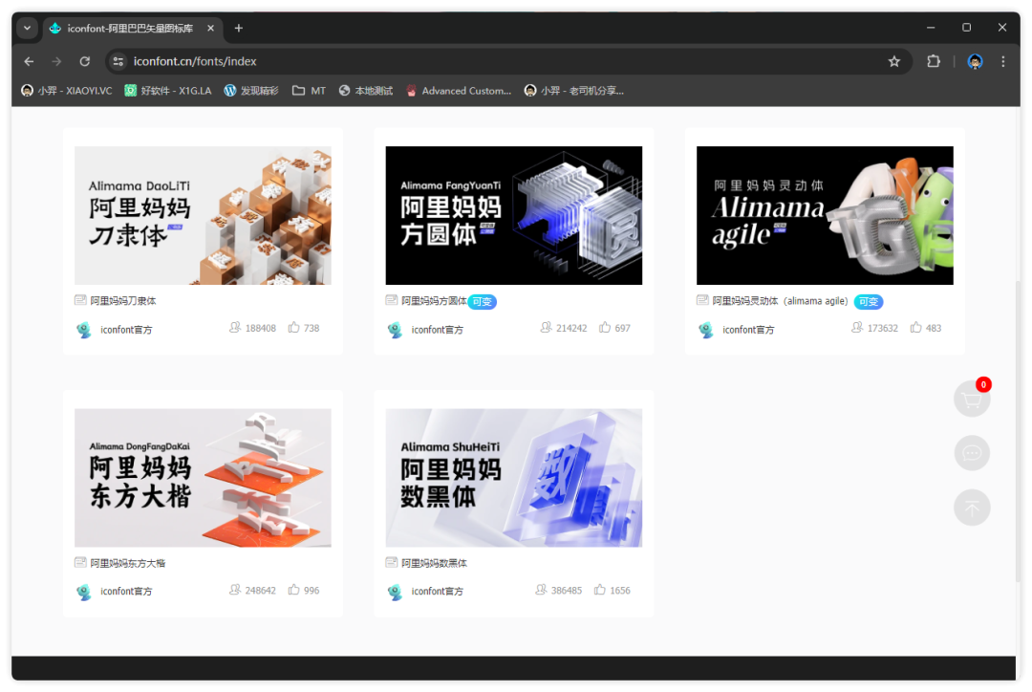
Task: Click the Alimama ShuHeiTi preview image
Action: click(513, 477)
